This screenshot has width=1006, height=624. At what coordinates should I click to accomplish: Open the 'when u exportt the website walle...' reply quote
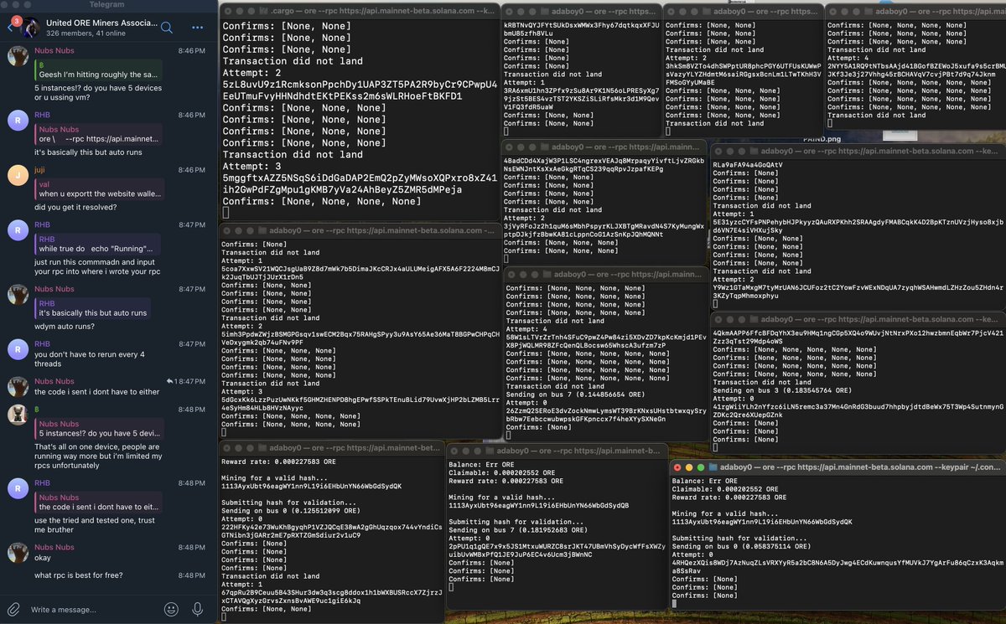pos(98,188)
